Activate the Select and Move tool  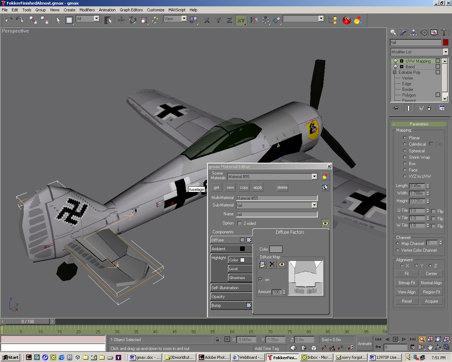point(121,20)
